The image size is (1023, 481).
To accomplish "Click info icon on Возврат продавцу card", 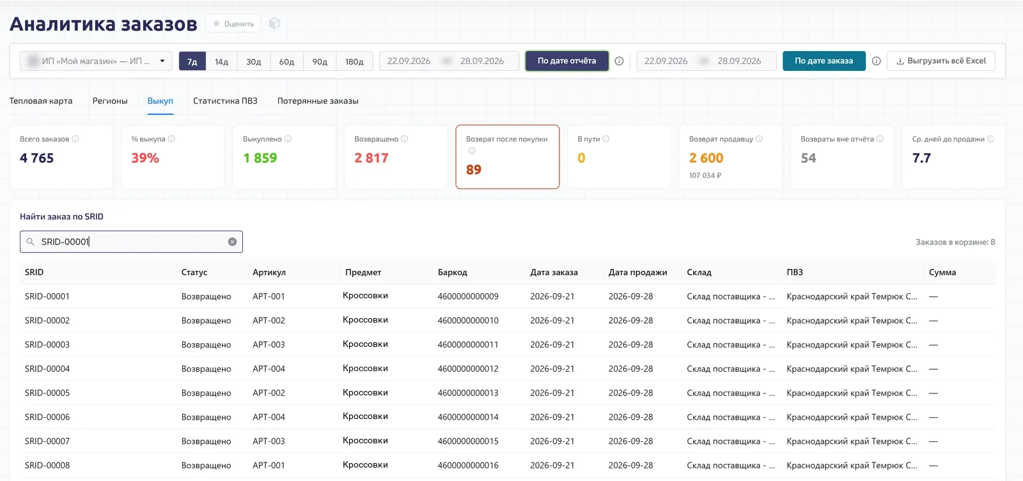I will pos(759,139).
